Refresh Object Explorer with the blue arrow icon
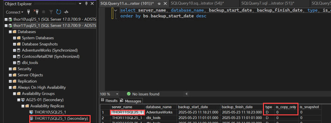This screenshot has height=123, width=331. 58,12
